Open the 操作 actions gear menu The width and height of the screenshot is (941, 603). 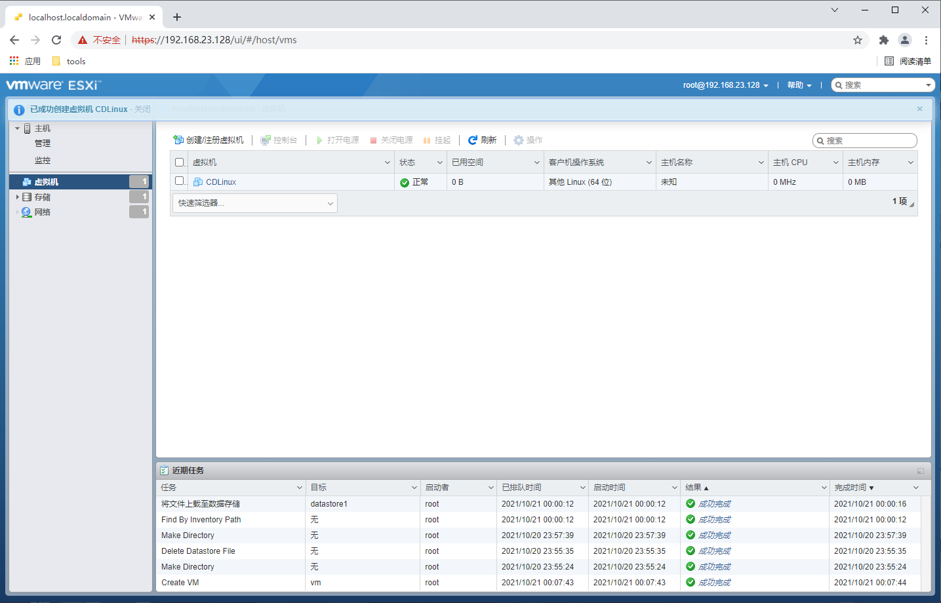point(528,140)
